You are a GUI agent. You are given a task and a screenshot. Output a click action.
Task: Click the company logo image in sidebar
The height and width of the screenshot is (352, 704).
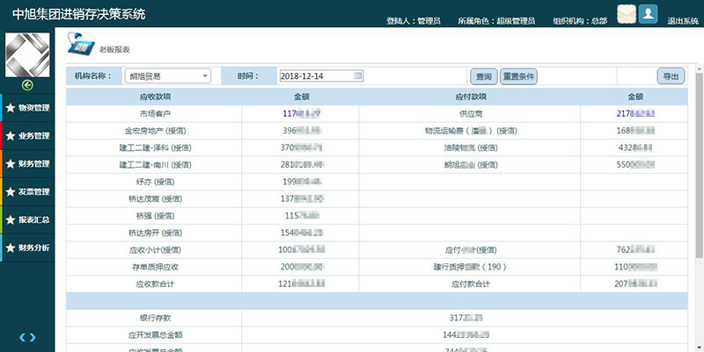click(x=27, y=55)
